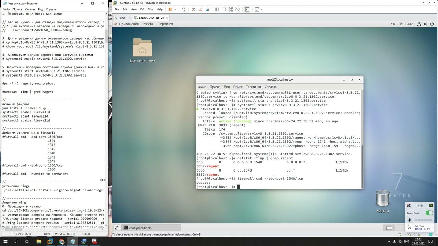Open Chrome from the Windows taskbar
Screen dimensions: 438x246
[61, 241]
